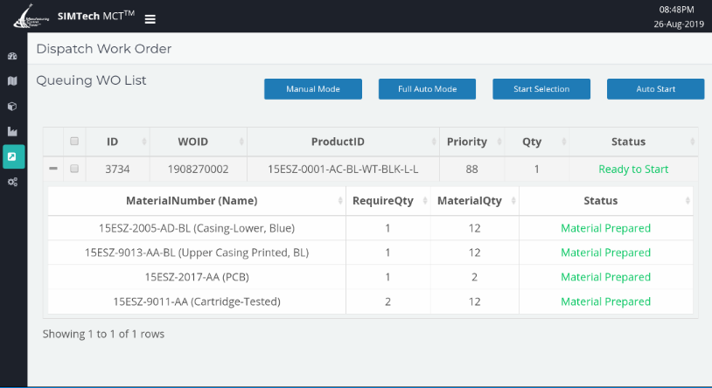Open the map sidebar icon

13,81
